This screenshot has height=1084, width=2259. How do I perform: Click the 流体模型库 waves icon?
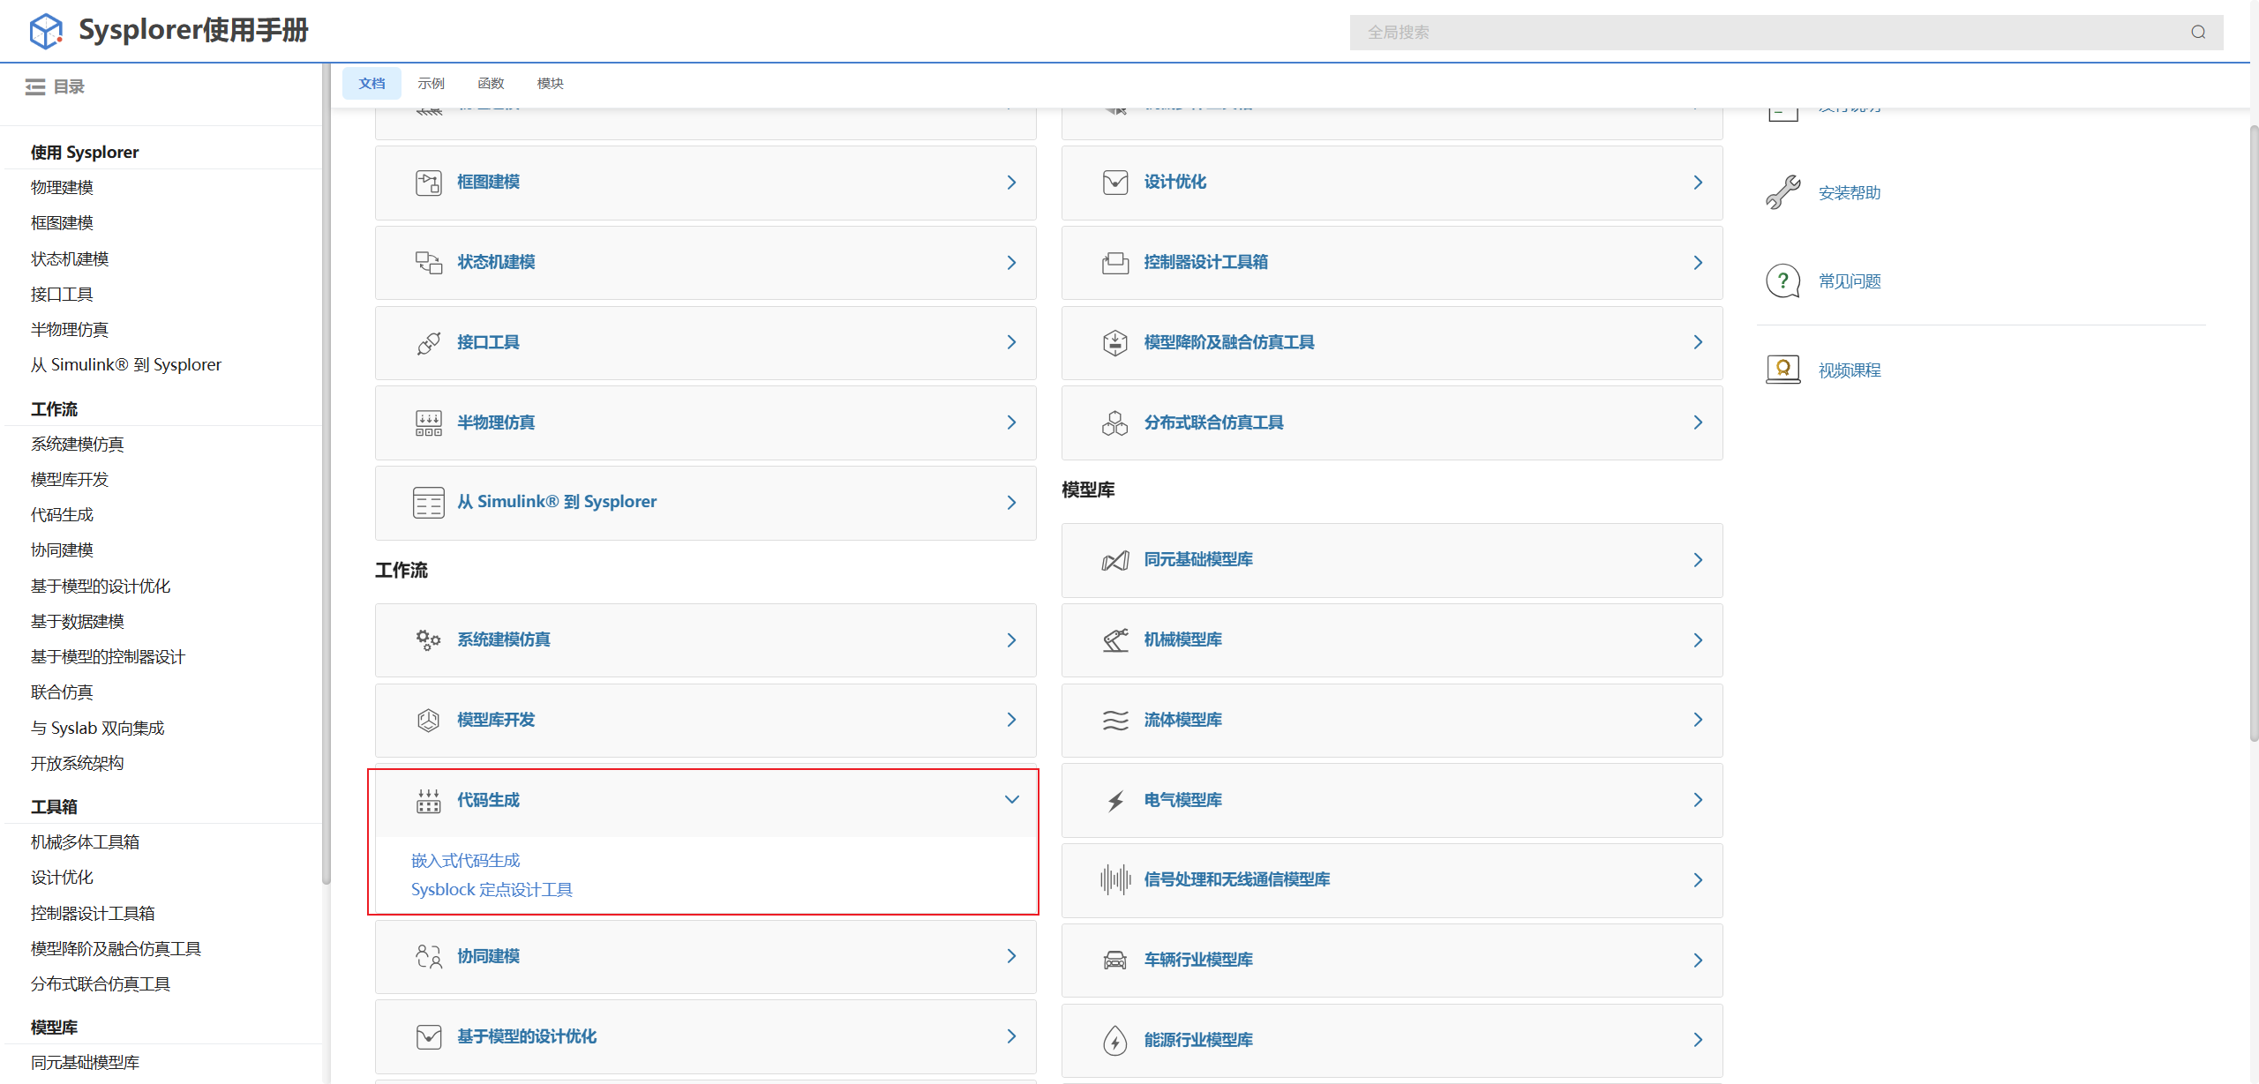coord(1115,721)
